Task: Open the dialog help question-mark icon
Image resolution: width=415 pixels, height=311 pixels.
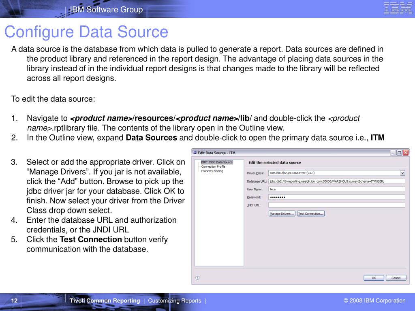Action: pyautogui.click(x=197, y=278)
